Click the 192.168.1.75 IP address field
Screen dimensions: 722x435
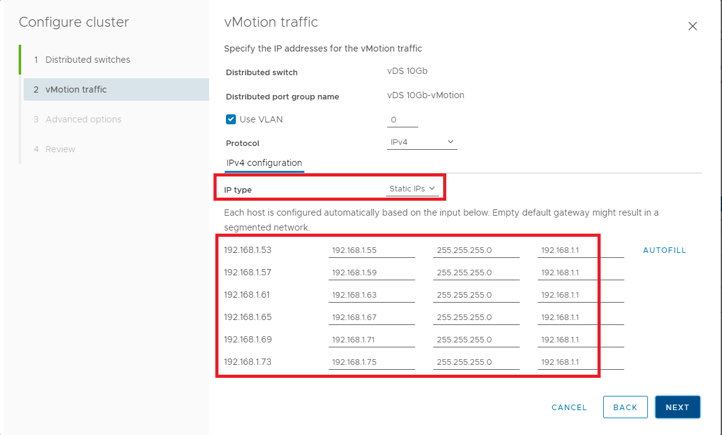click(371, 362)
